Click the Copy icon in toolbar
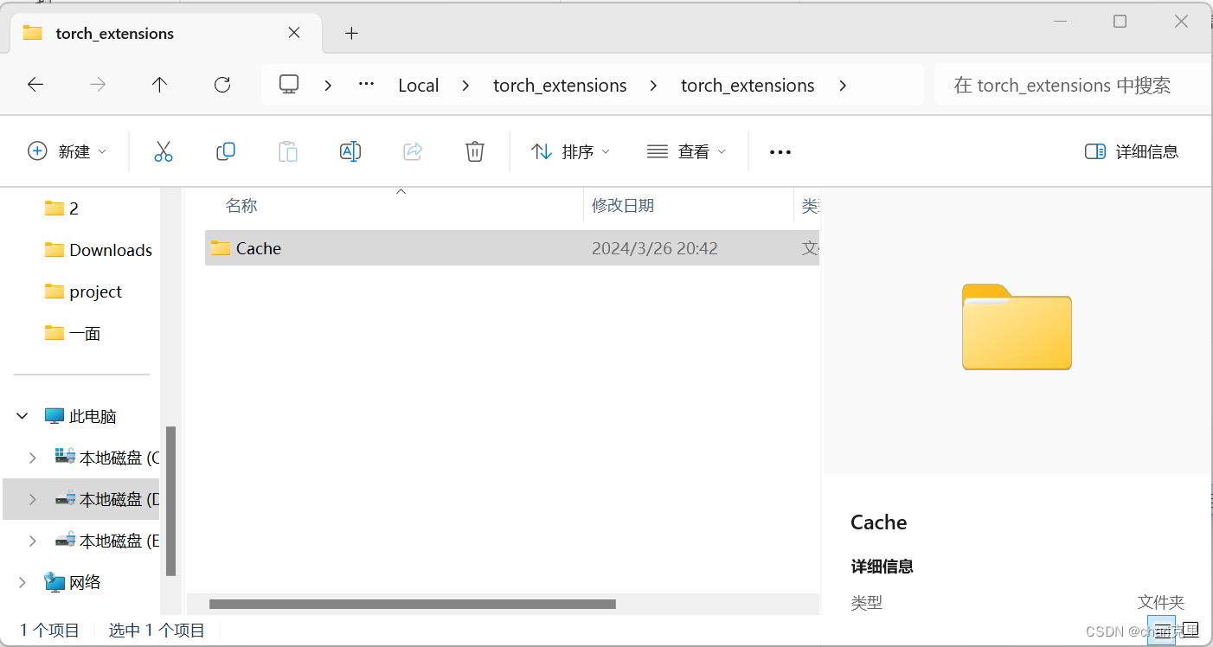Image resolution: width=1213 pixels, height=647 pixels. 226,151
